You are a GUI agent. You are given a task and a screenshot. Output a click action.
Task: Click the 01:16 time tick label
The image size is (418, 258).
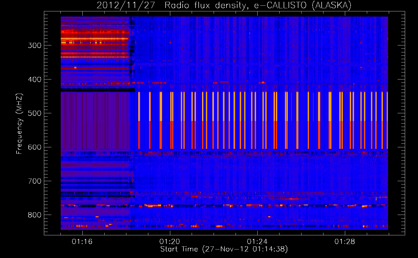(x=82, y=241)
